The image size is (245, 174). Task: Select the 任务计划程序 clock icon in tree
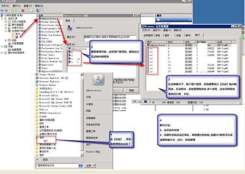(9, 21)
